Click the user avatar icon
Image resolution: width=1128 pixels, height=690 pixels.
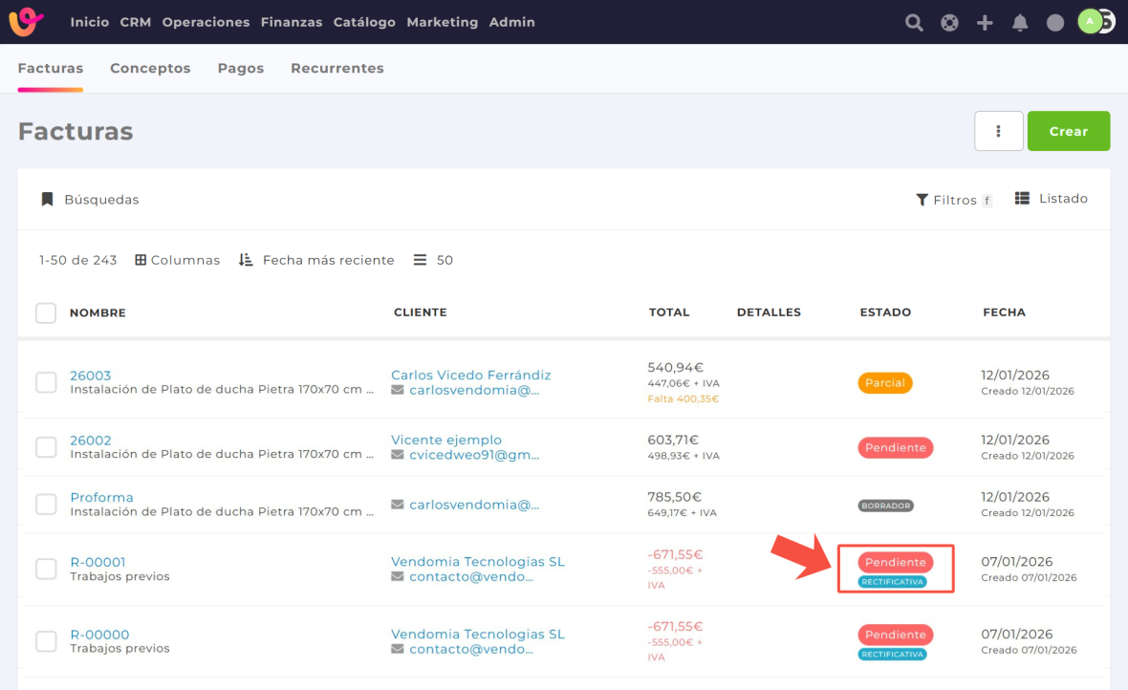[x=1092, y=22]
